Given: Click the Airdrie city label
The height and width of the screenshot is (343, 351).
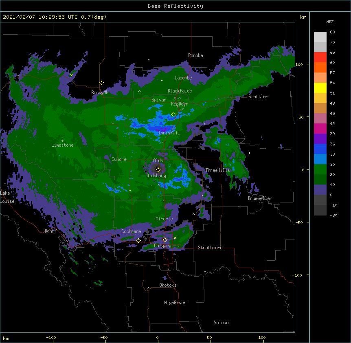Looking at the screenshot, I should (165, 219).
